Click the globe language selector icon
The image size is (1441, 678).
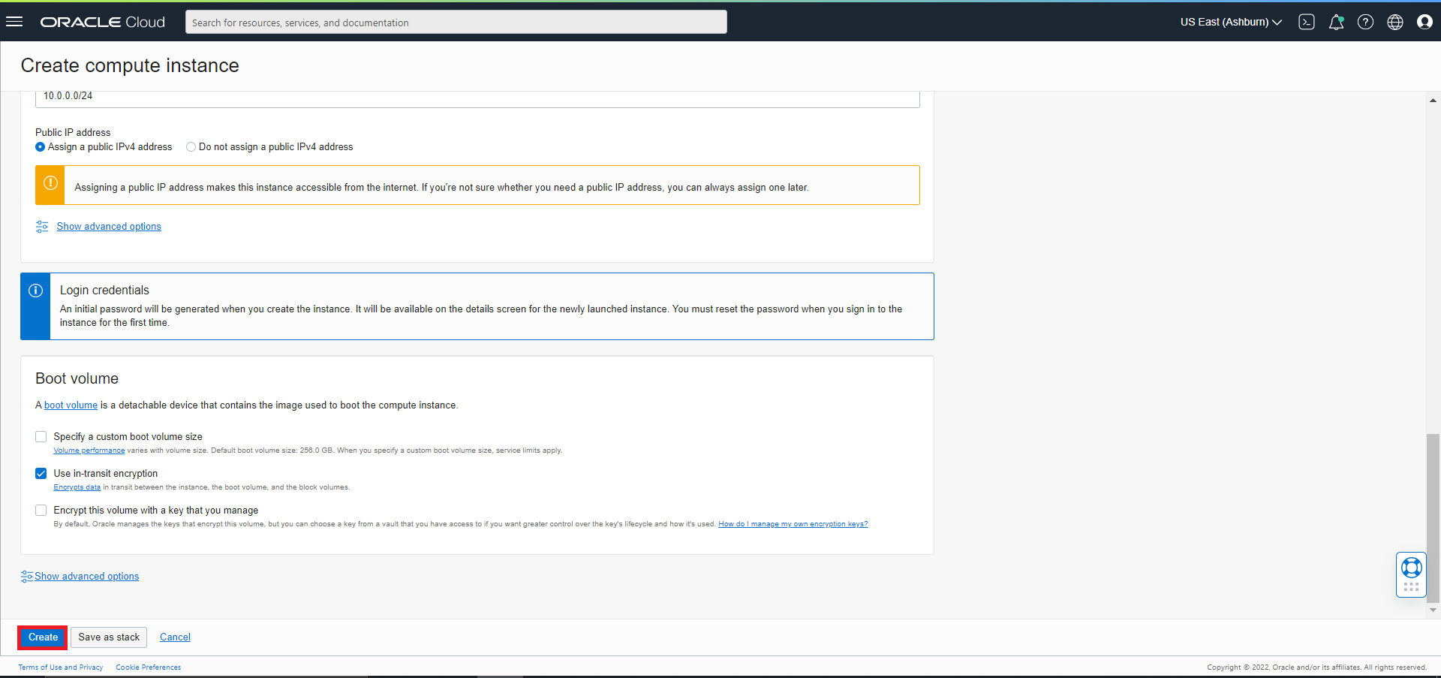click(1394, 22)
